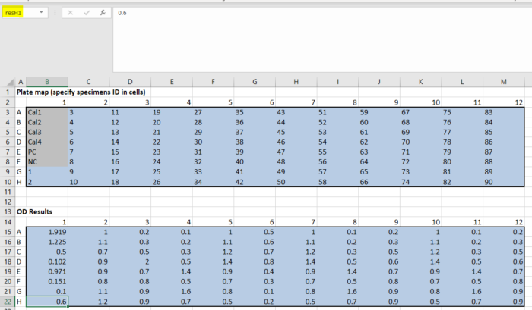The height and width of the screenshot is (310, 532).
Task: Select row header 10
Action: tap(8, 182)
